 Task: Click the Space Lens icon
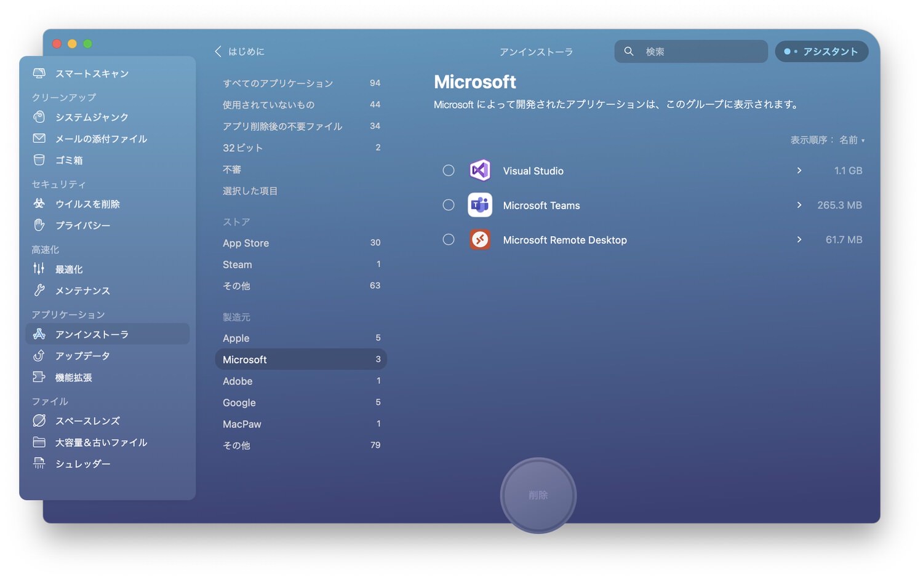pyautogui.click(x=39, y=421)
